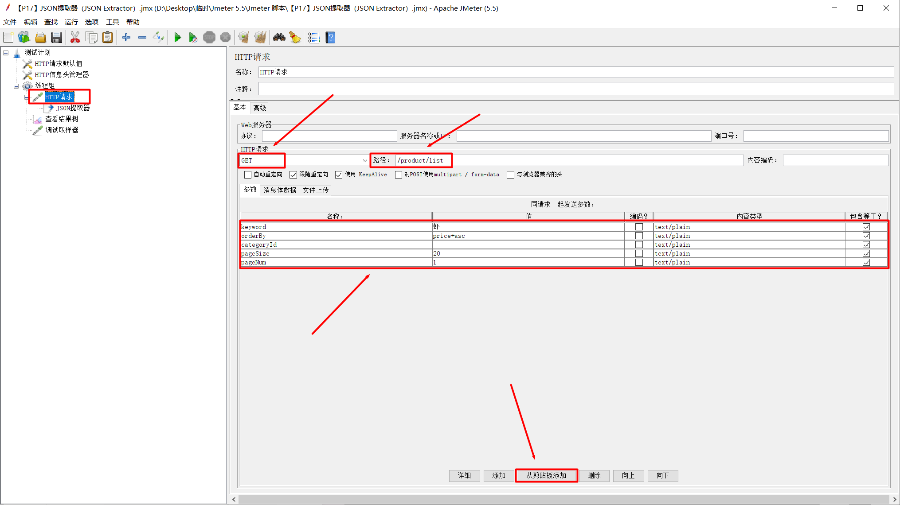Open the 运行 menu
This screenshot has height=505, width=900.
71,22
